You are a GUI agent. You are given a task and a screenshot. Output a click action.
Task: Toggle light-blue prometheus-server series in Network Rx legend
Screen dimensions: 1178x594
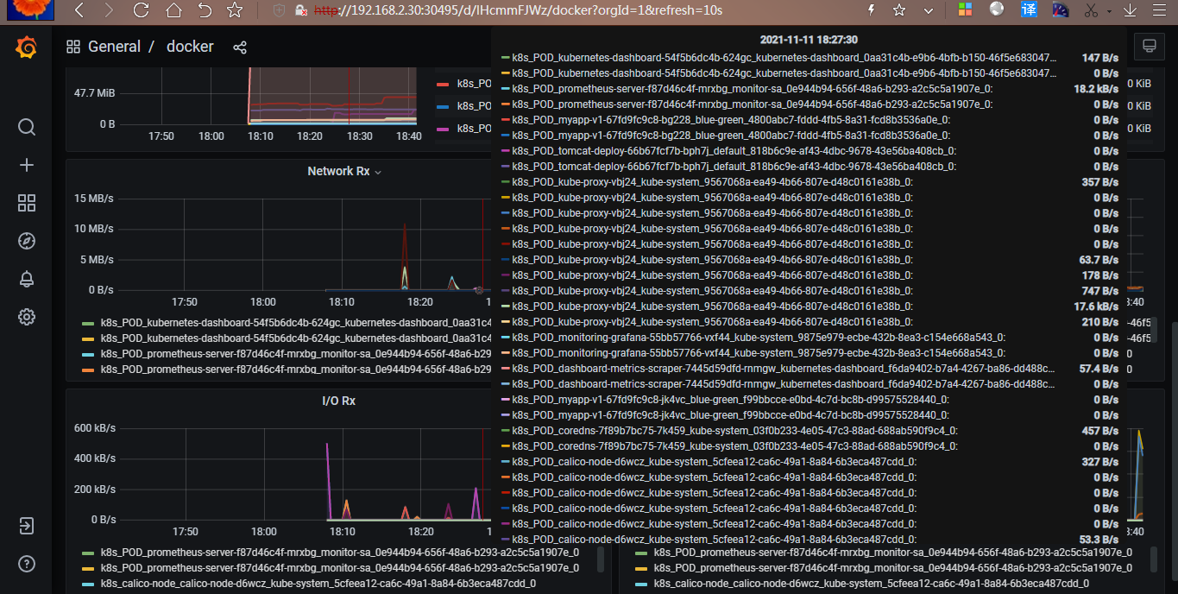[x=294, y=354]
